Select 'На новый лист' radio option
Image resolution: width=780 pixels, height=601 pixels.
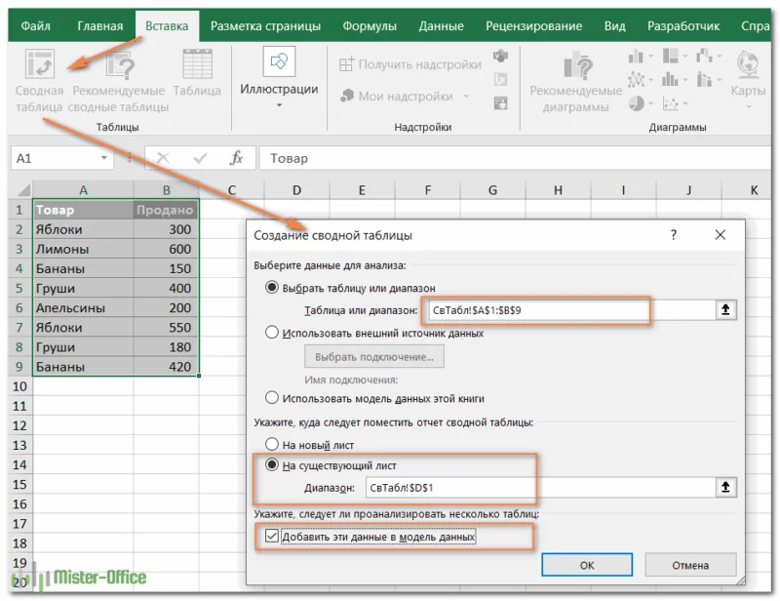[x=272, y=445]
